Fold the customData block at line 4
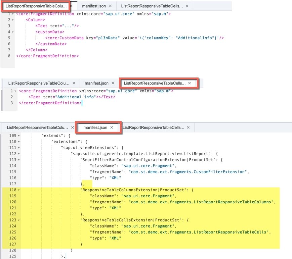292x259 pixels. pyautogui.click(x=13, y=32)
